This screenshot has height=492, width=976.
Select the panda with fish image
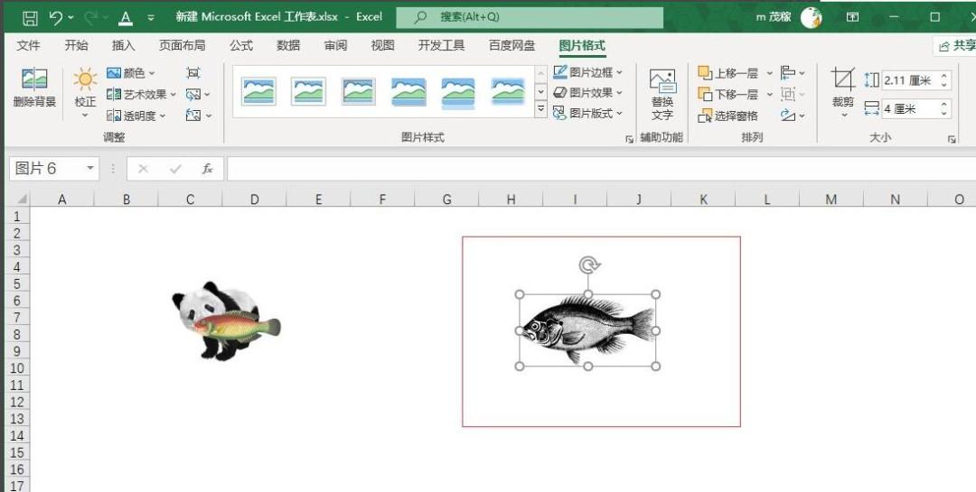(x=225, y=322)
